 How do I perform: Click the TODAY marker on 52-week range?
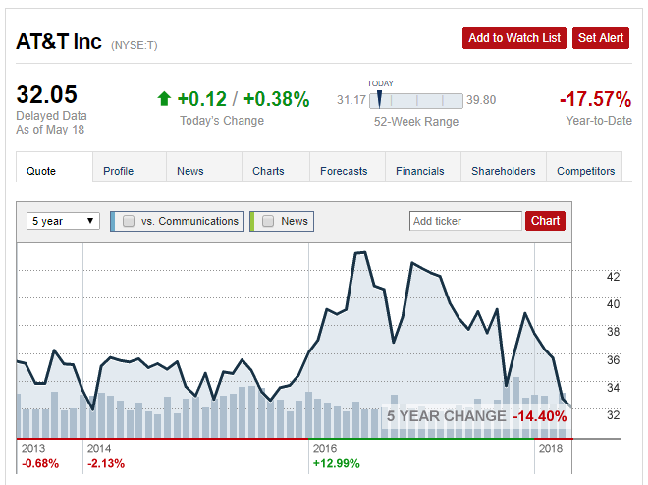[379, 99]
